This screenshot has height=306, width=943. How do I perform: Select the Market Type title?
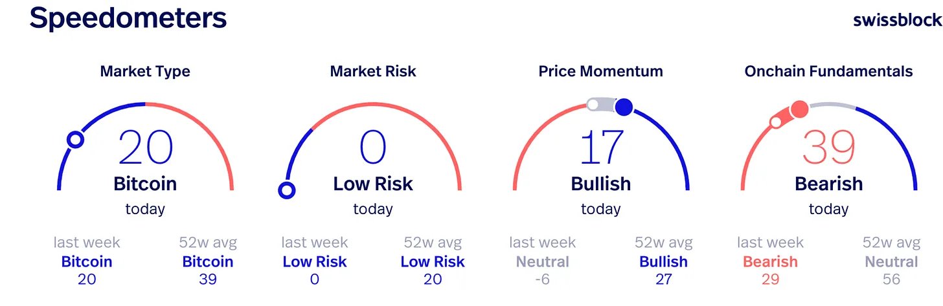tap(145, 71)
